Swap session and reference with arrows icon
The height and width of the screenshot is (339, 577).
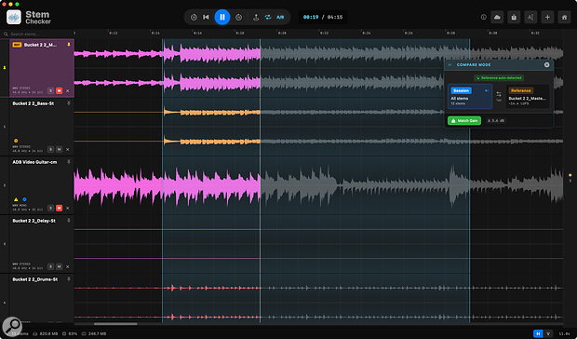499,95
